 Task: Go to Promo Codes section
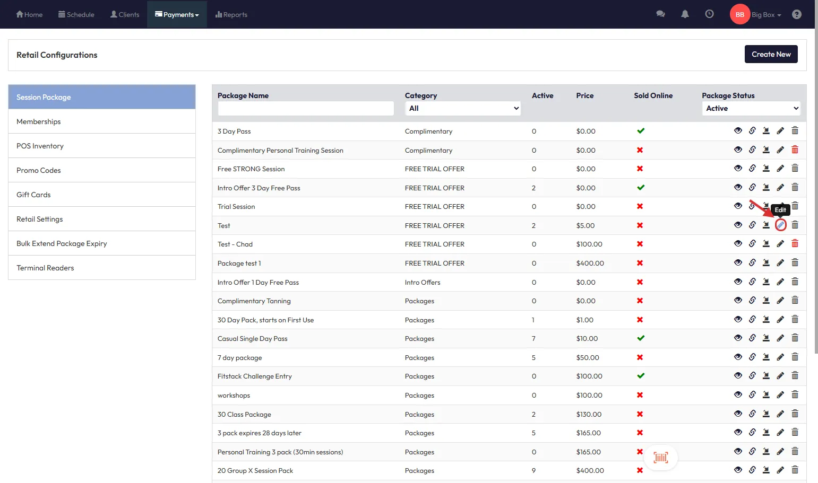(39, 170)
